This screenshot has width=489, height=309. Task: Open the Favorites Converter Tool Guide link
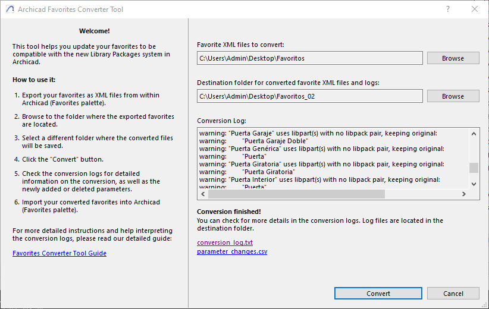point(59,253)
